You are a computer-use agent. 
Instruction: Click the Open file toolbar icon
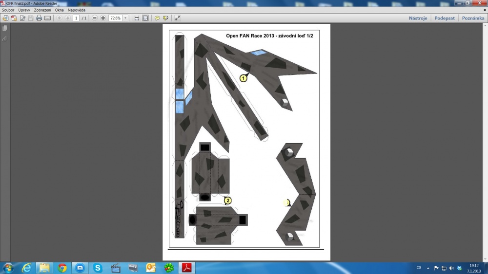(5, 18)
